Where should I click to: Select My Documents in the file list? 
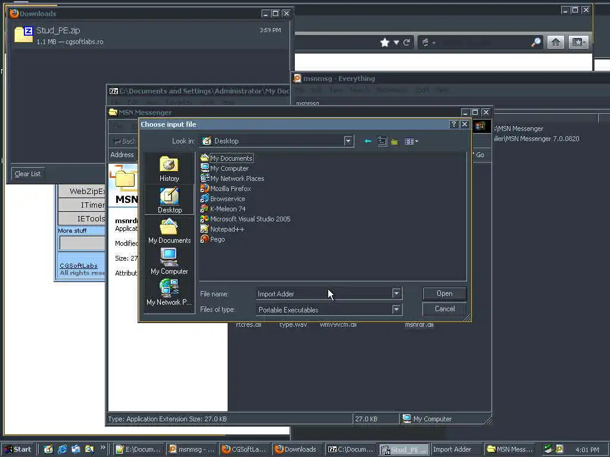[x=227, y=158]
